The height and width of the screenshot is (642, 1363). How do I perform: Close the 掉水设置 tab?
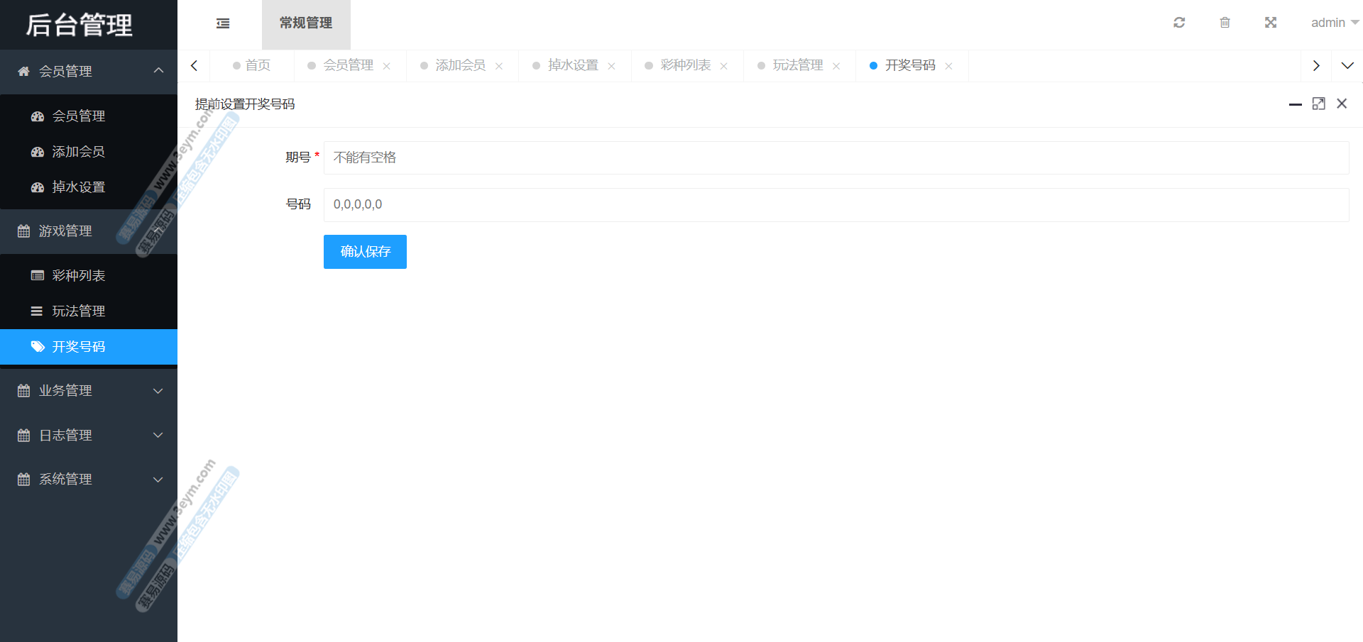pos(611,66)
